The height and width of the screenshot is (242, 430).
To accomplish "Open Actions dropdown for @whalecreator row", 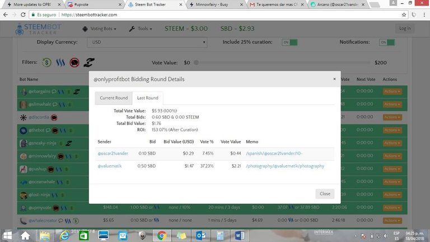I will [392, 220].
